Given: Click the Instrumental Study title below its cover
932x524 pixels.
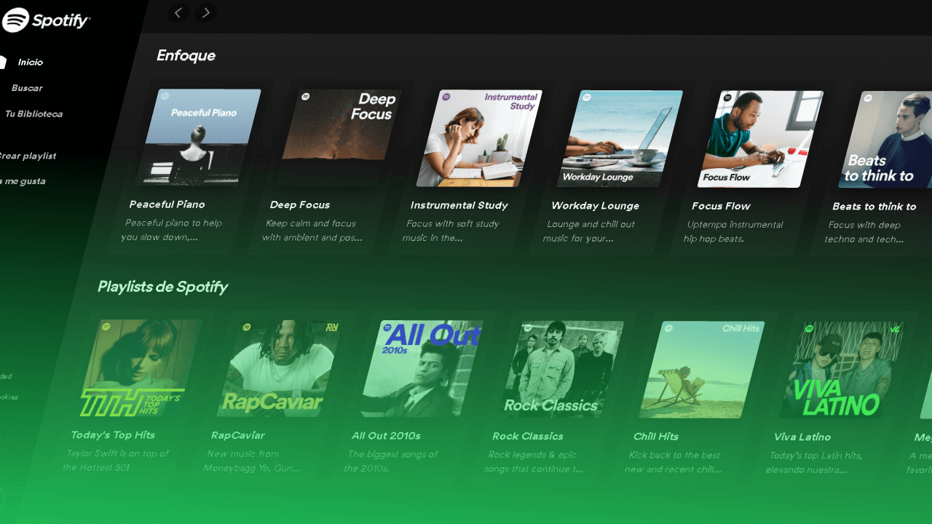Looking at the screenshot, I should pos(459,205).
